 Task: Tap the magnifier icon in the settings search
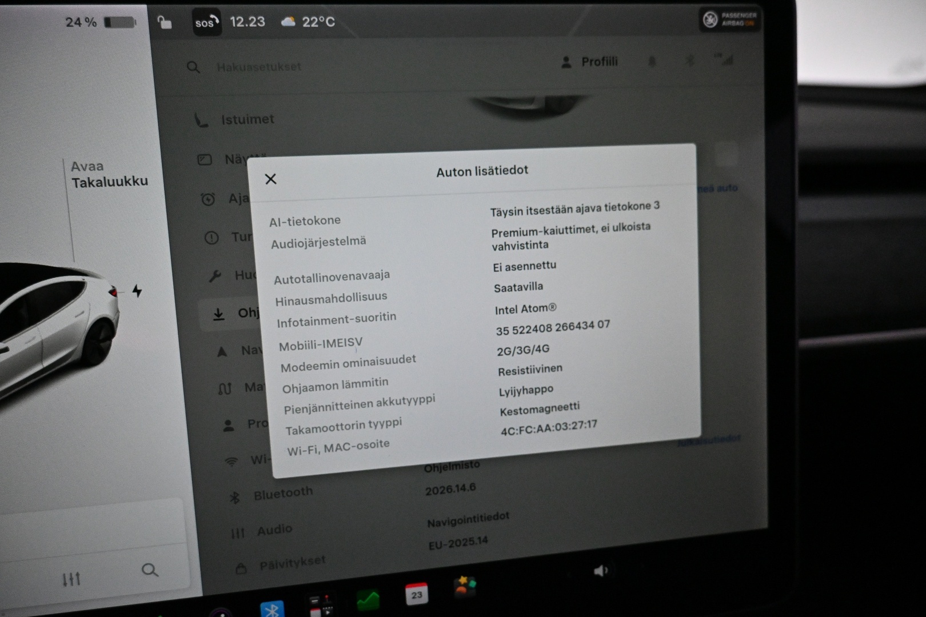pos(194,67)
